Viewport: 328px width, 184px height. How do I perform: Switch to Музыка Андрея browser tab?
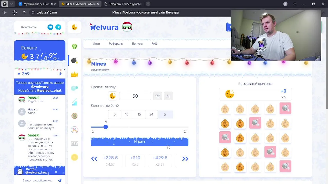[36, 4]
